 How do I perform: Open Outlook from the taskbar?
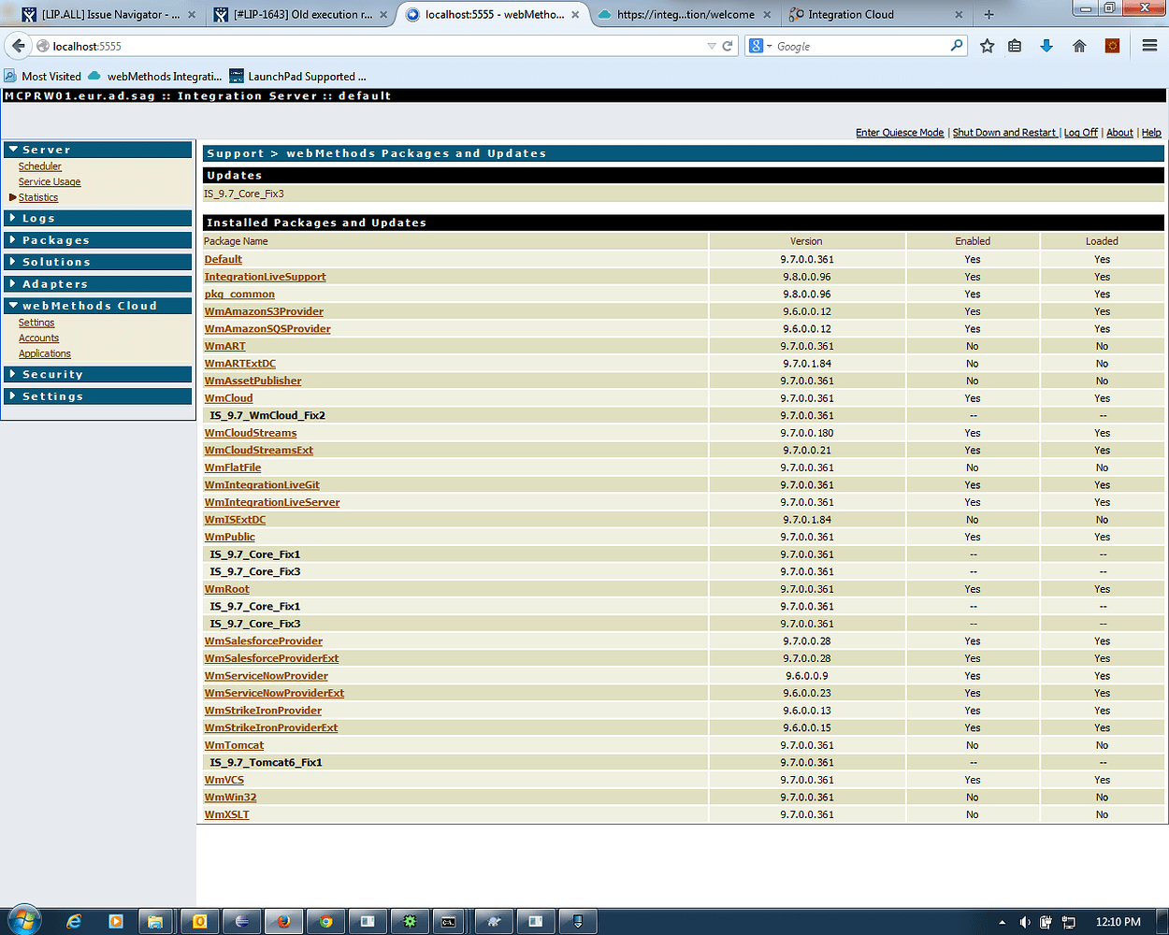199,921
